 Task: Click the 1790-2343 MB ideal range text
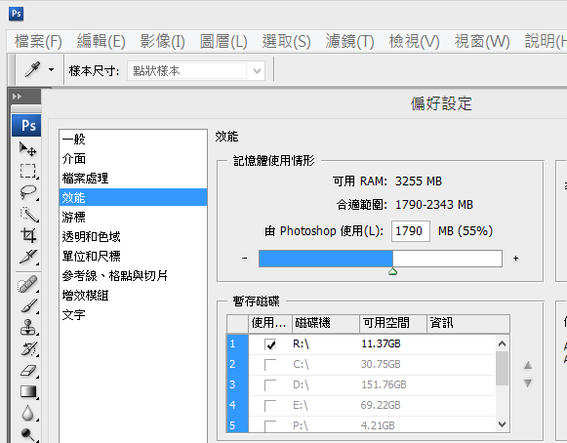(434, 205)
